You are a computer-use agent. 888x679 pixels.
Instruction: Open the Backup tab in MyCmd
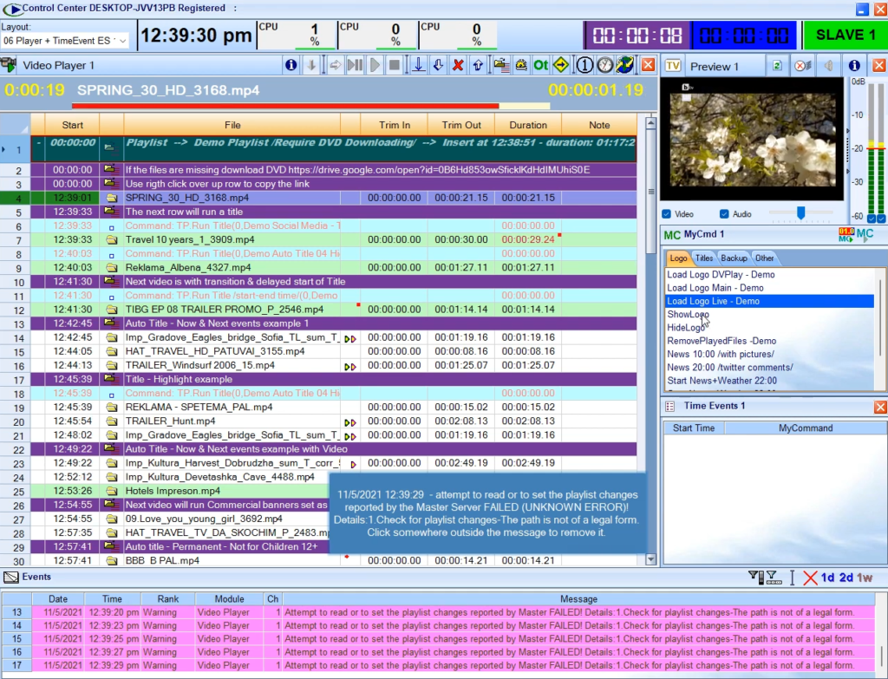coord(734,258)
